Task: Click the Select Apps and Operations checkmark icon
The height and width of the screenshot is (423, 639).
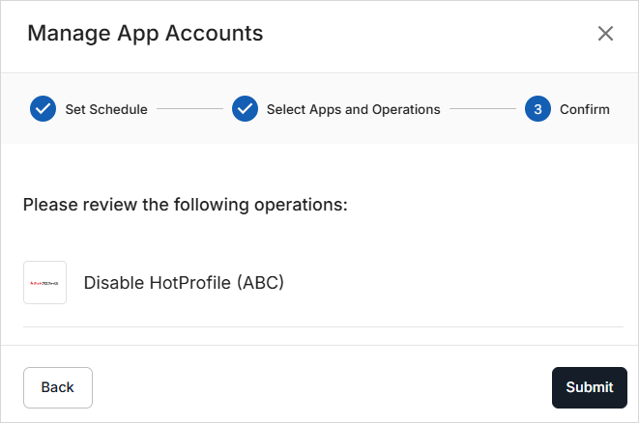Action: (245, 109)
